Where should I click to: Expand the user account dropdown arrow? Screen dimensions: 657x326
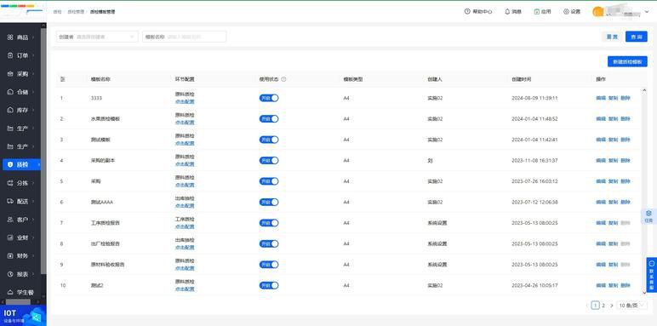coord(647,12)
